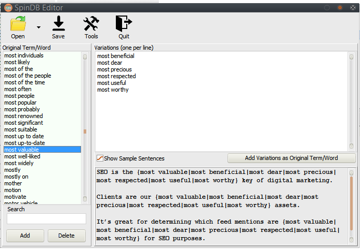Click the Delete button
The image size is (360, 249).
click(66, 236)
